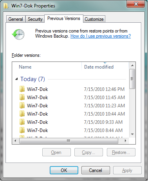
Task: Click the vertical scrollbar down arrow
Action: [x=132, y=134]
